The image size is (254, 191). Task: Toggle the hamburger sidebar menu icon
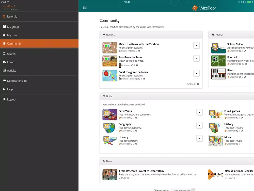point(85,8)
